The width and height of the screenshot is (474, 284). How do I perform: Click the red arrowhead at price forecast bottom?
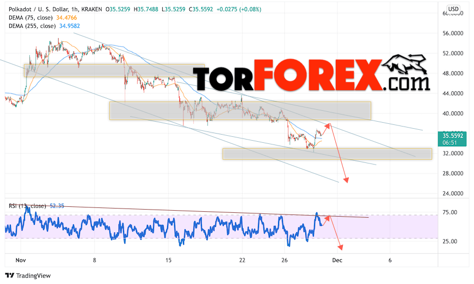click(346, 180)
